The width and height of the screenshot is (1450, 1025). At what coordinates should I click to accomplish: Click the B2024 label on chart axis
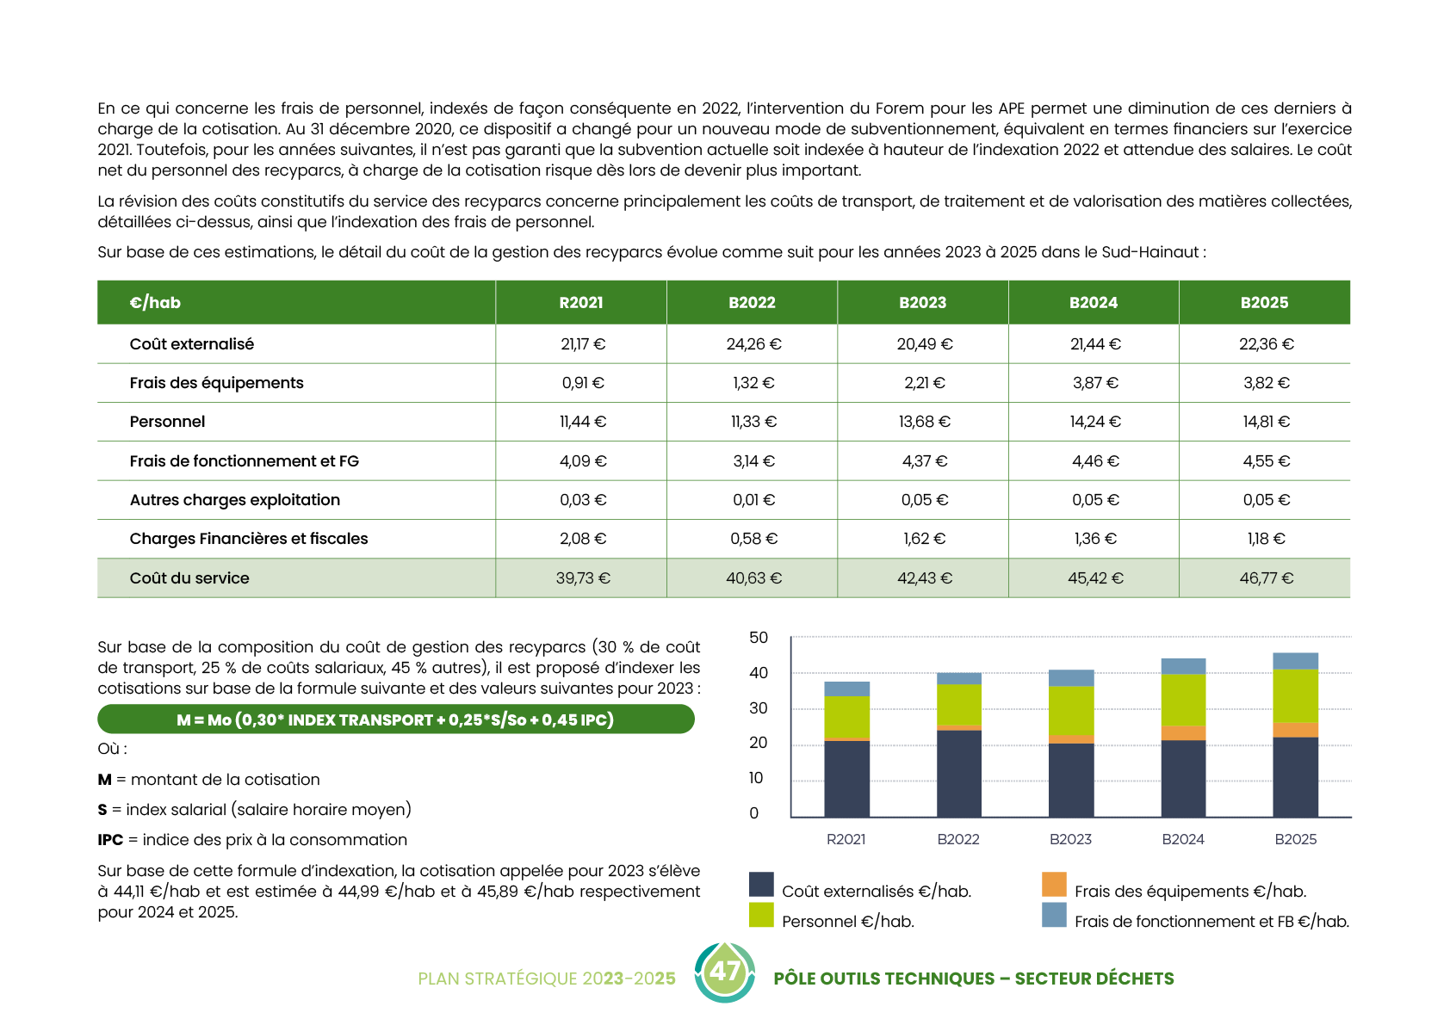[1182, 839]
